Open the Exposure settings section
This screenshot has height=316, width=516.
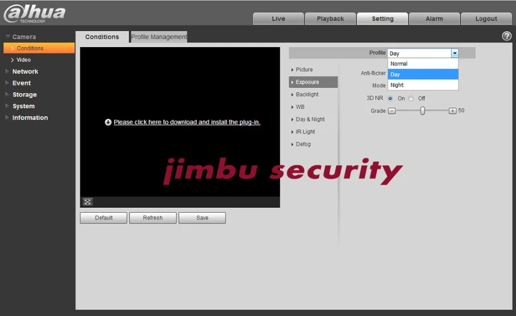coord(313,82)
